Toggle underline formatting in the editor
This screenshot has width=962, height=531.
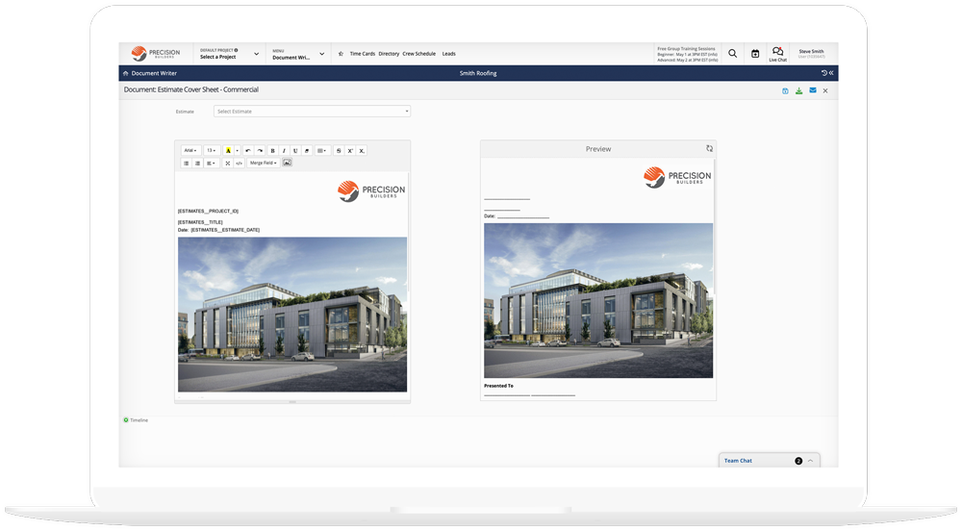coord(295,151)
